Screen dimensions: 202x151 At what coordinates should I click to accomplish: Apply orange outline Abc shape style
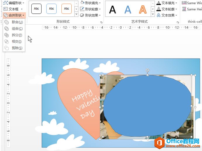click(x=67, y=9)
